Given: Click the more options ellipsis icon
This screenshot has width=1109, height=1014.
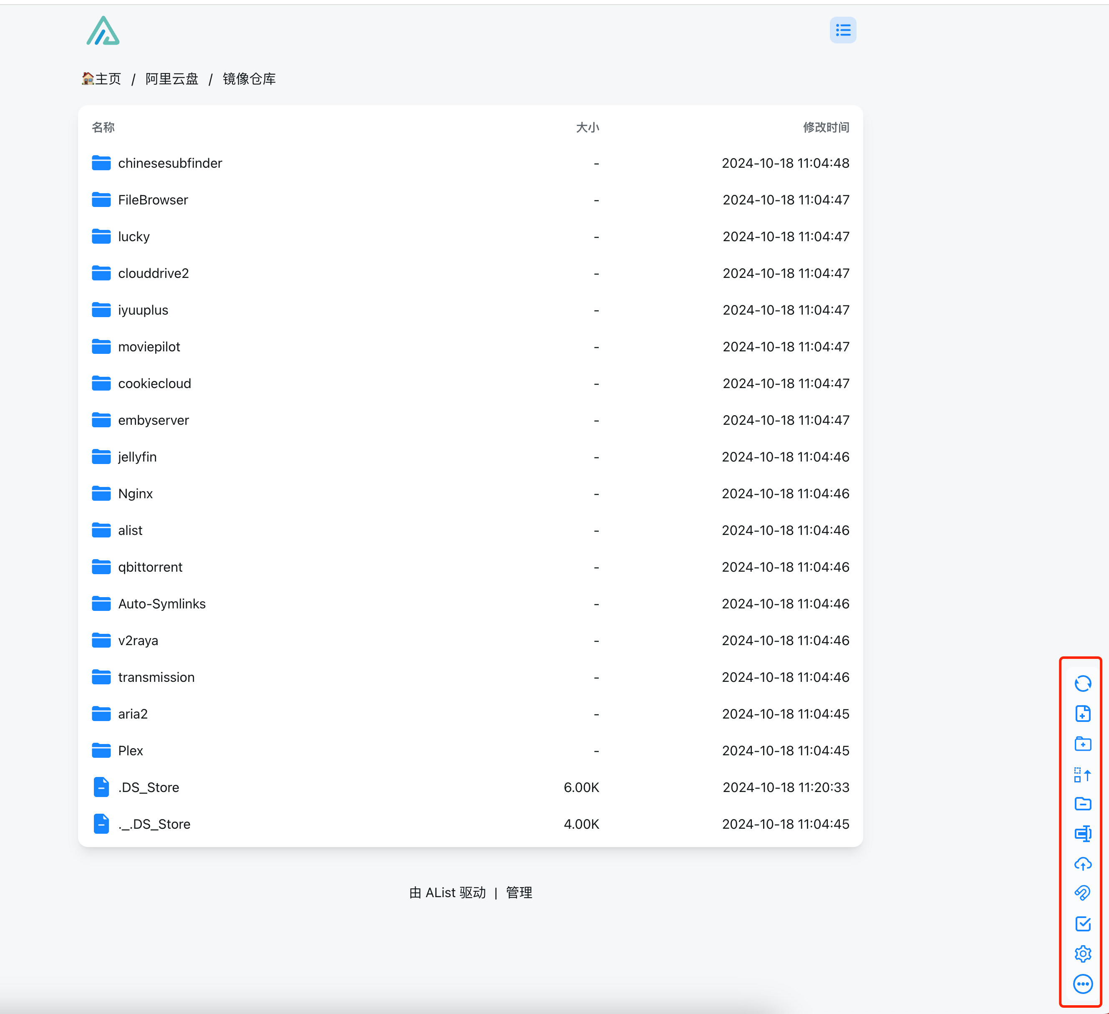Looking at the screenshot, I should click(x=1083, y=984).
